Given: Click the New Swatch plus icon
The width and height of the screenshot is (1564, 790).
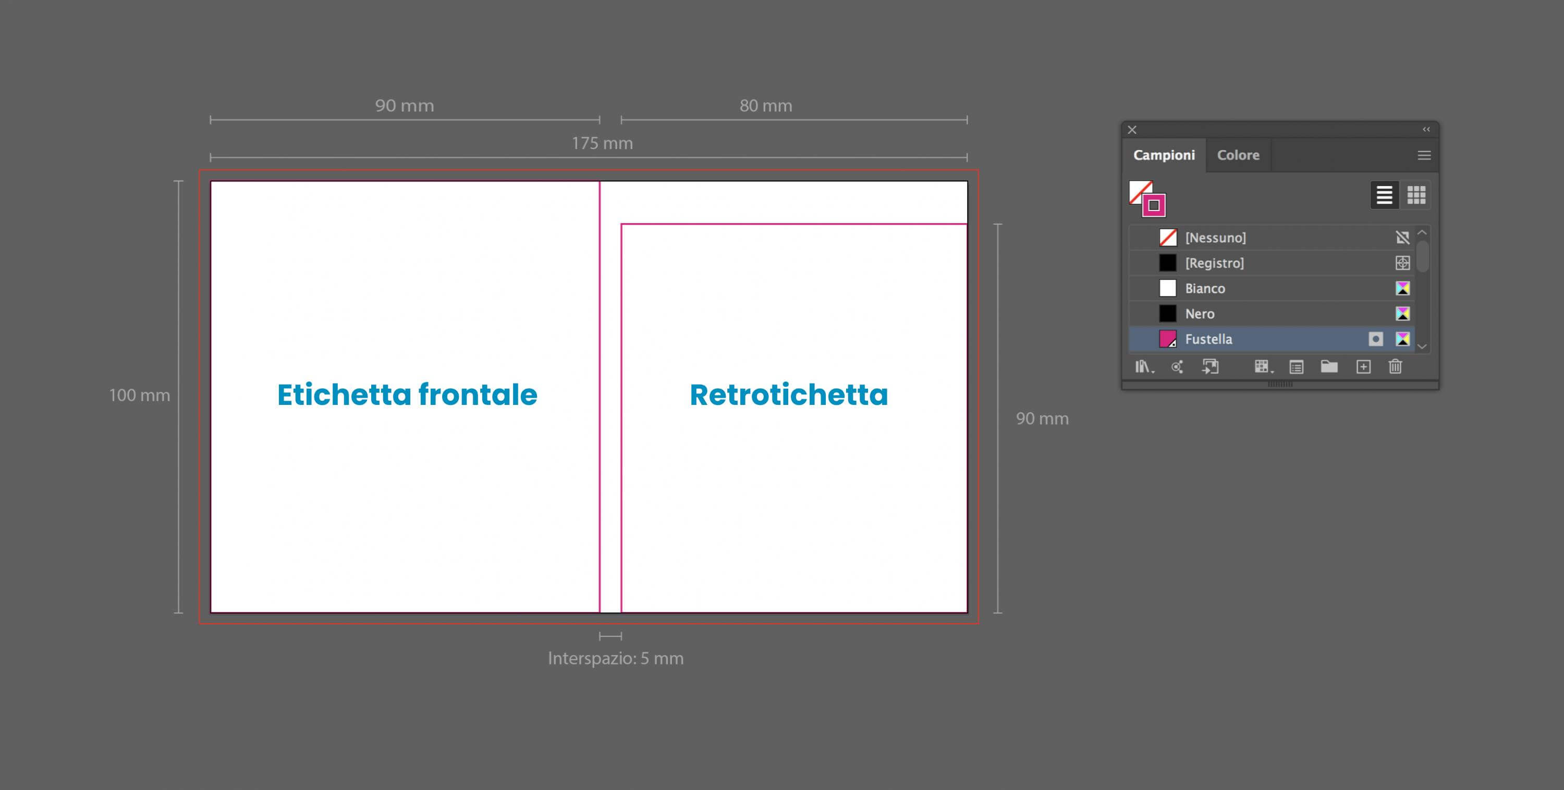Looking at the screenshot, I should (x=1363, y=366).
